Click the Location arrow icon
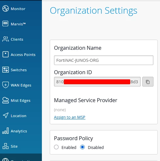The image size is (160, 161). point(6,115)
